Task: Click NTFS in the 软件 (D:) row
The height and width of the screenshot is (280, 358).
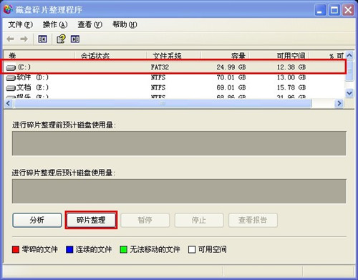Action: [x=158, y=77]
